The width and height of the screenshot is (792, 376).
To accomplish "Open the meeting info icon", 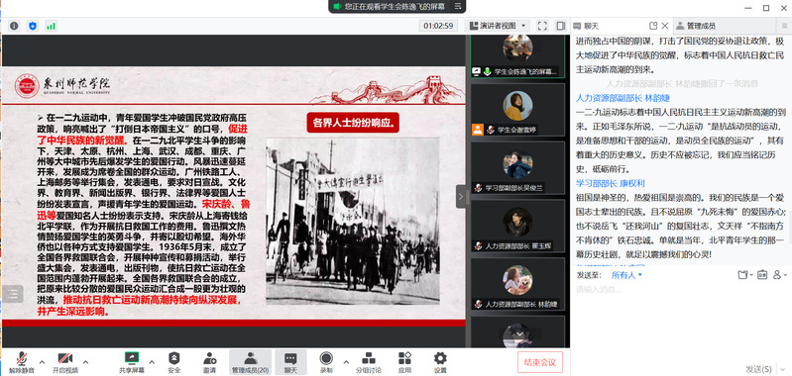I will [x=14, y=26].
